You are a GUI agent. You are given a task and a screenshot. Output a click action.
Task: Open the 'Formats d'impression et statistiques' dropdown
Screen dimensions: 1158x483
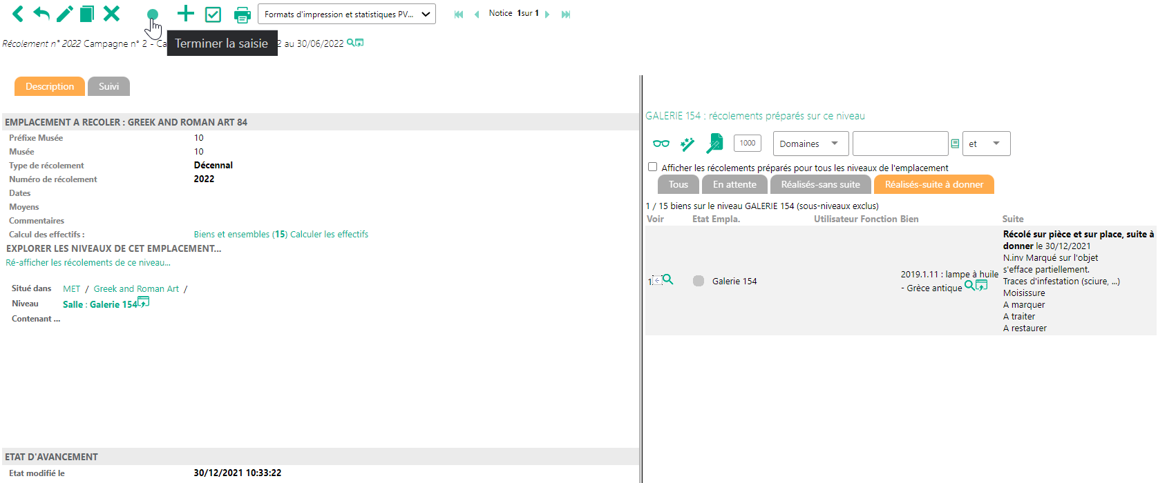346,14
